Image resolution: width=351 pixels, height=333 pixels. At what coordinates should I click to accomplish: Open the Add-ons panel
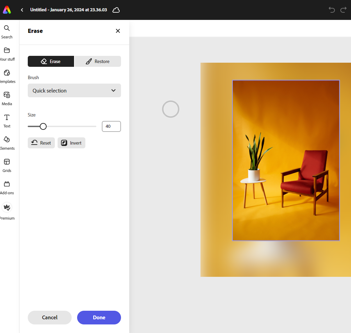click(7, 188)
